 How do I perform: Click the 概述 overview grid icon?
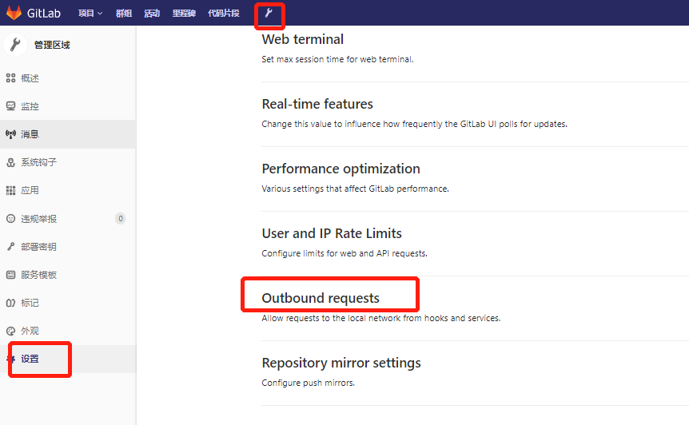[x=10, y=78]
